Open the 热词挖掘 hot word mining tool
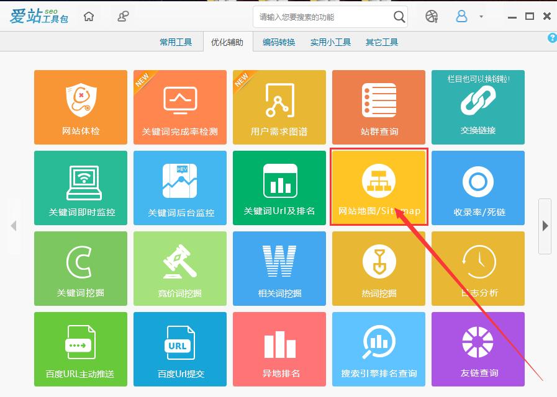Viewport: 557px width, 397px height. 378,268
